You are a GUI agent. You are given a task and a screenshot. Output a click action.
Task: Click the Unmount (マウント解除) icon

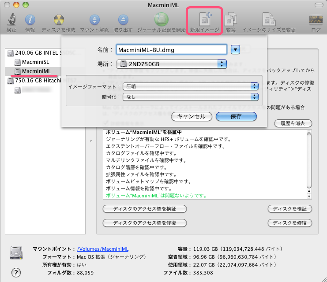pyautogui.click(x=94, y=20)
